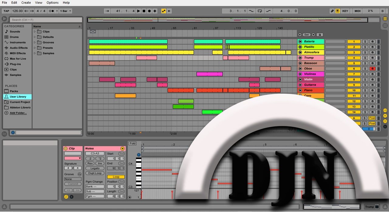Click the TAP tempo button
389x212 pixels.
point(6,11)
